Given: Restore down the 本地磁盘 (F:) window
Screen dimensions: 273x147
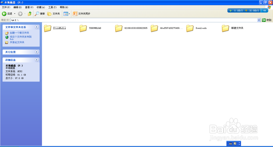Looking at the screenshot, I should coord(266,2).
